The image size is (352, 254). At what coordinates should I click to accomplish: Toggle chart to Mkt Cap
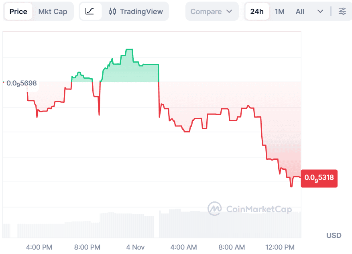(x=53, y=11)
